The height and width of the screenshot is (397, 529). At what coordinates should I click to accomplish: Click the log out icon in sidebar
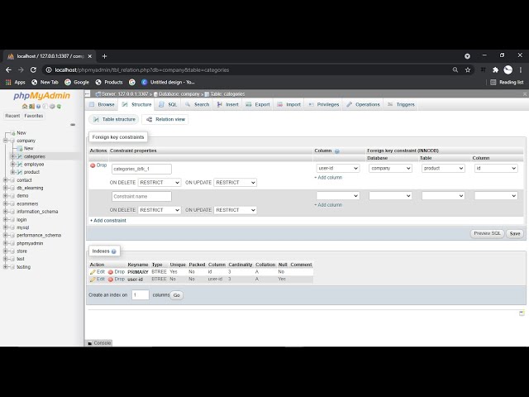pos(31,107)
